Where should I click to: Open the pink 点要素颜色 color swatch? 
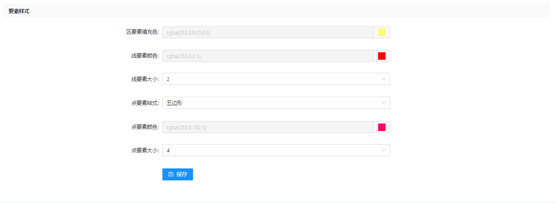click(381, 127)
